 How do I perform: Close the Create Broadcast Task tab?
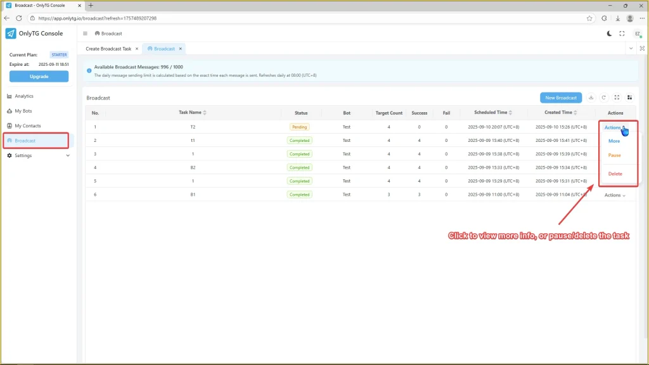click(137, 49)
